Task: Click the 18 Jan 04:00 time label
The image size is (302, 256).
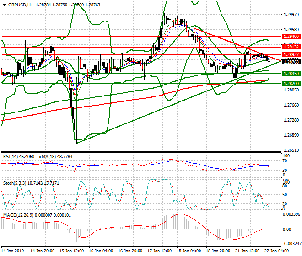Action: pyautogui.click(x=189, y=251)
